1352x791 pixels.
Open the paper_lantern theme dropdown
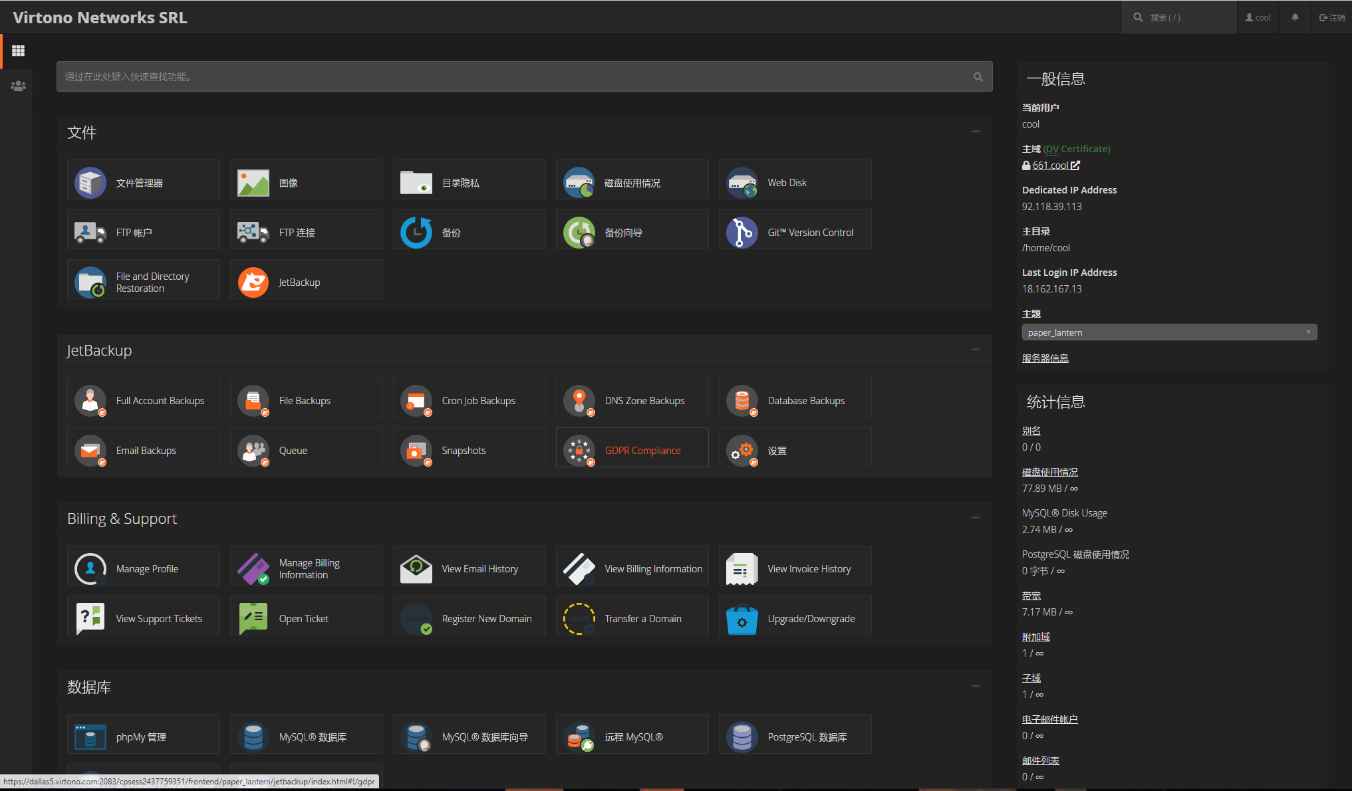pyautogui.click(x=1168, y=332)
